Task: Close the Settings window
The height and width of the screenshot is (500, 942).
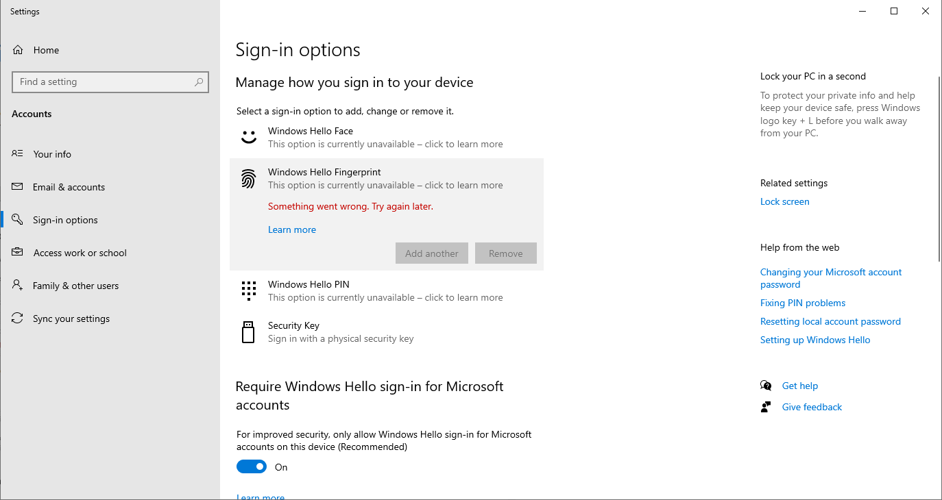Action: tap(926, 11)
